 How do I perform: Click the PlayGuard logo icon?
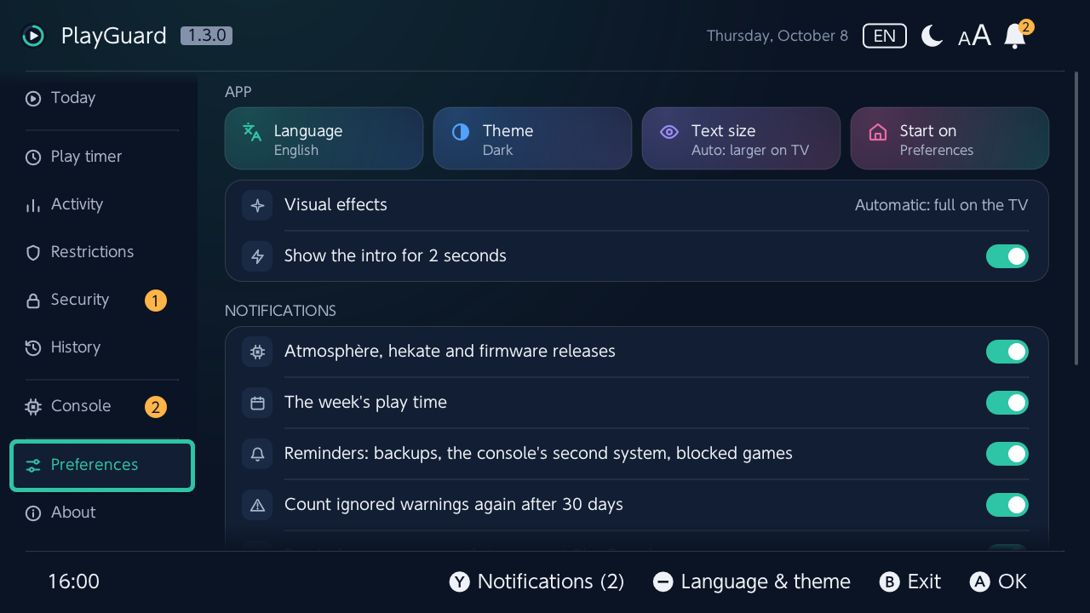click(32, 36)
